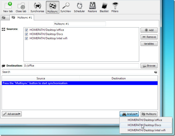
Task: Open SyncView with the magnifier icon
Action: click(66, 7)
